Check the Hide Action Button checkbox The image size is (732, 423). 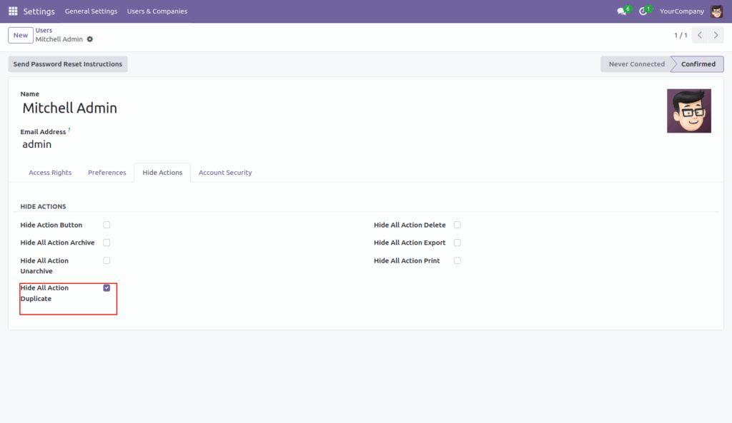(x=107, y=225)
